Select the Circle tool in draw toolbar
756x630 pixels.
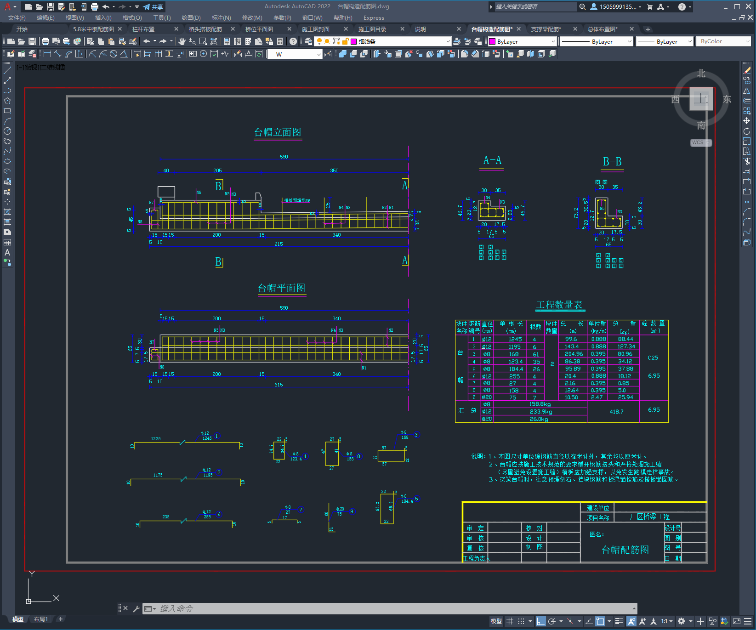pos(7,131)
